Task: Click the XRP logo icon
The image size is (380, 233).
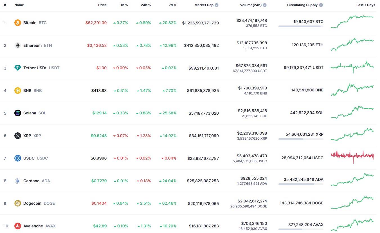Action: (x=18, y=136)
